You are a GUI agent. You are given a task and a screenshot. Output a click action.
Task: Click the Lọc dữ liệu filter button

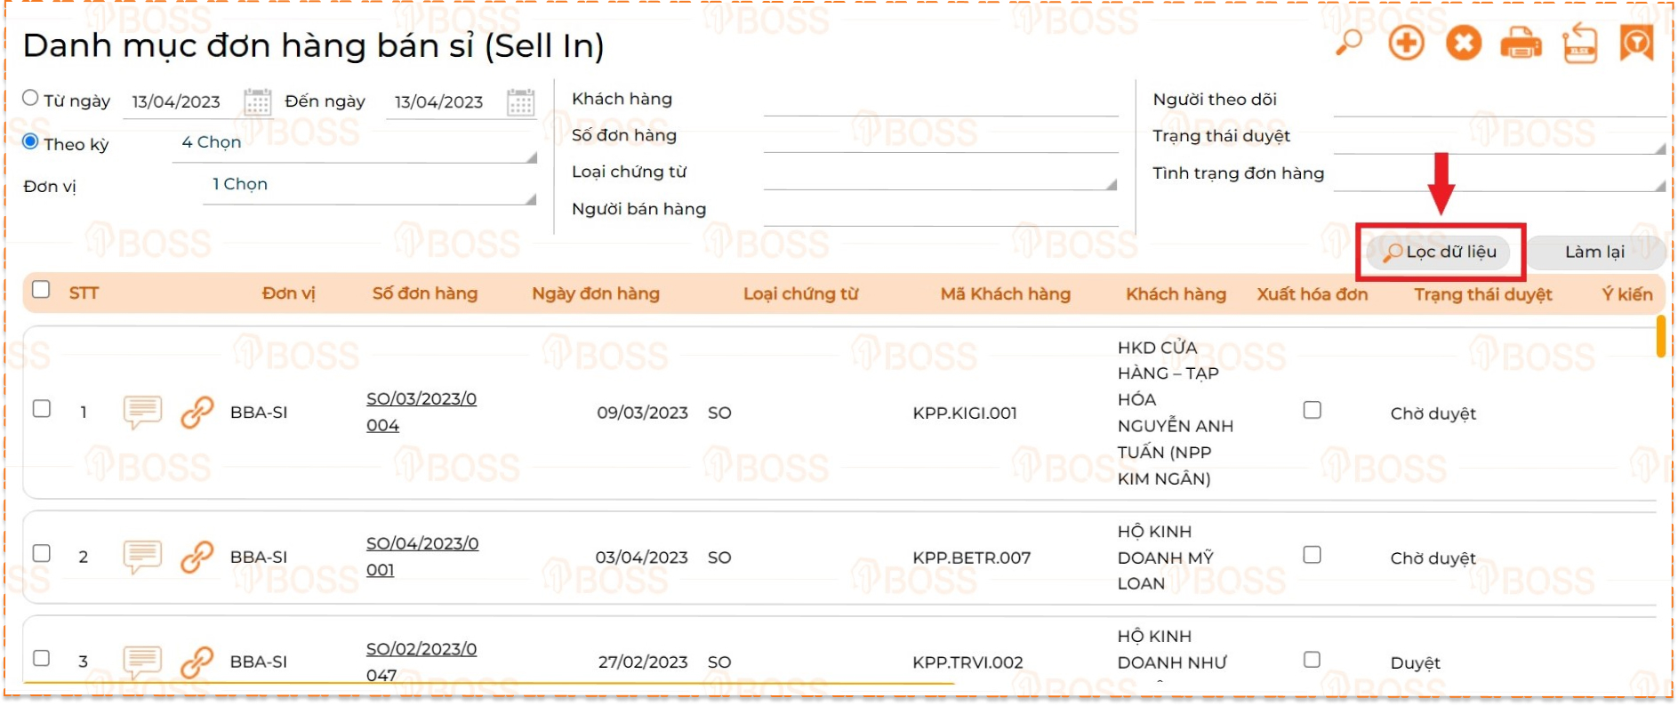pos(1441,253)
